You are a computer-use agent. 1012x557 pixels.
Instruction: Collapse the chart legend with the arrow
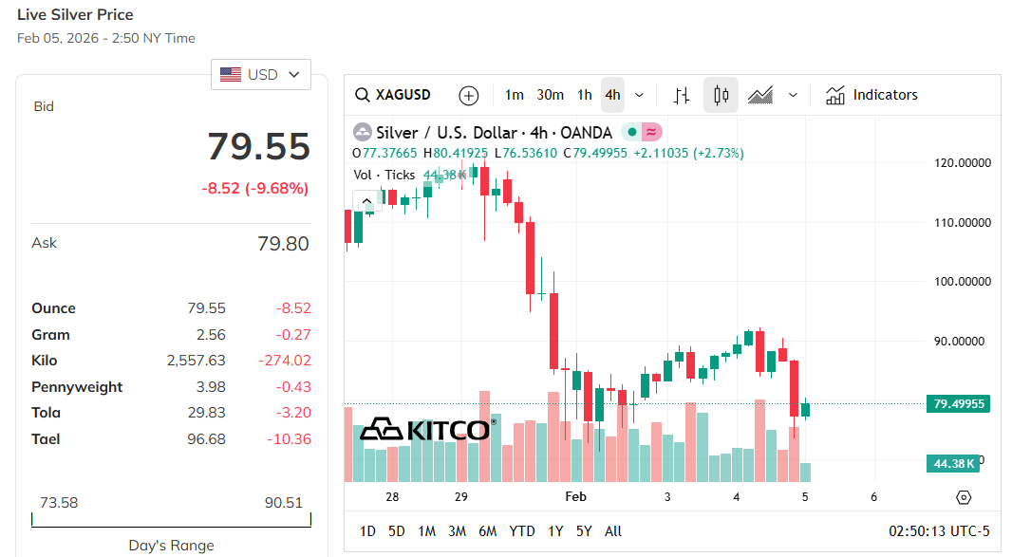click(365, 200)
